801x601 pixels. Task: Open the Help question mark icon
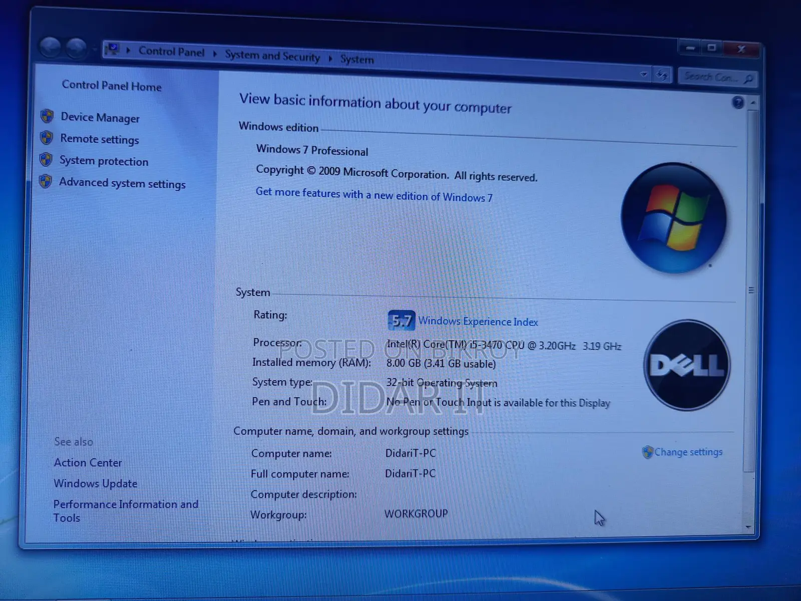(x=737, y=103)
